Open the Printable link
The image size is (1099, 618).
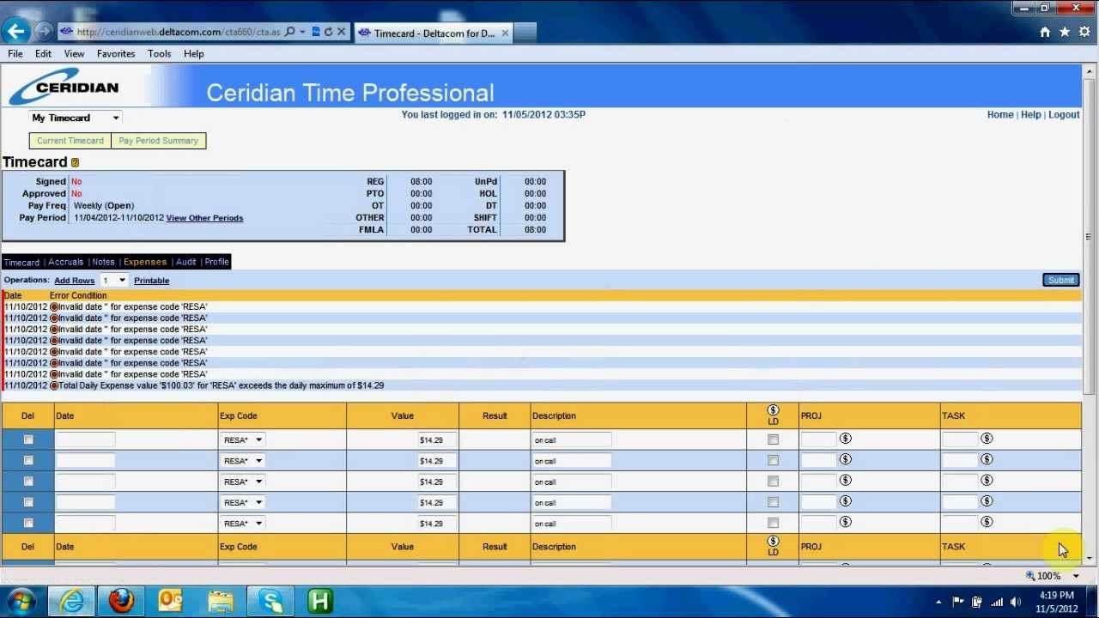(151, 281)
